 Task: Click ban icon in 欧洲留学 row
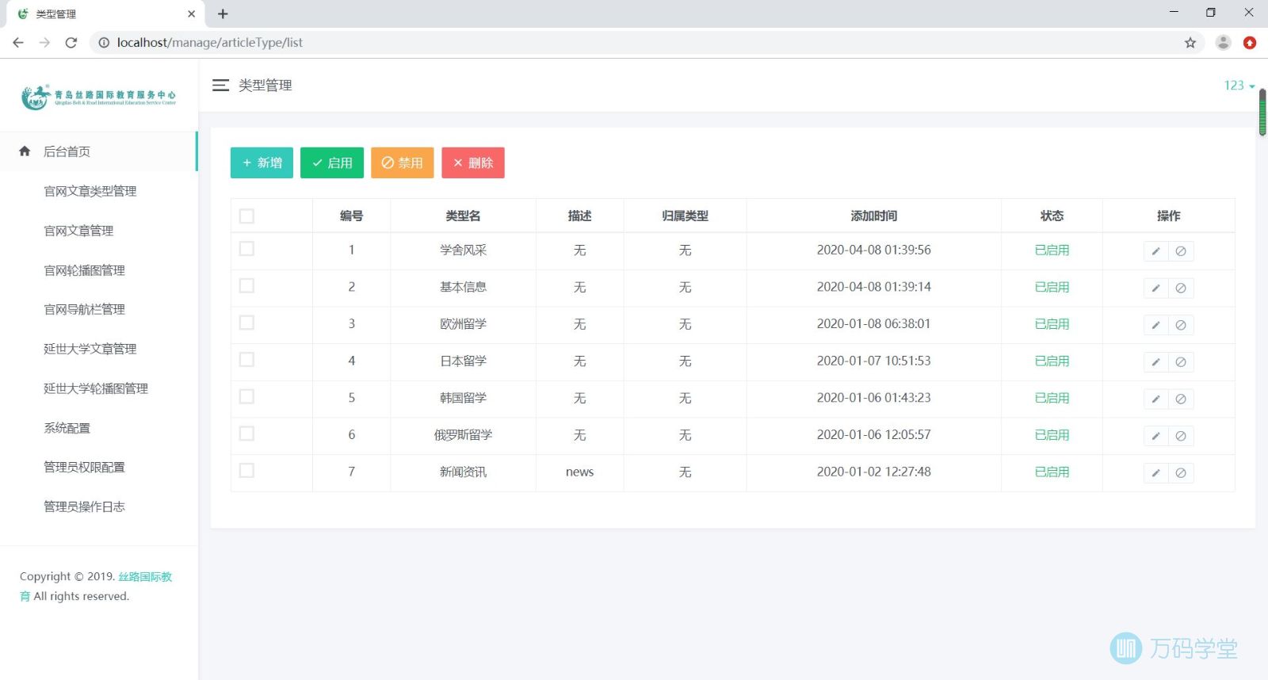coord(1181,325)
